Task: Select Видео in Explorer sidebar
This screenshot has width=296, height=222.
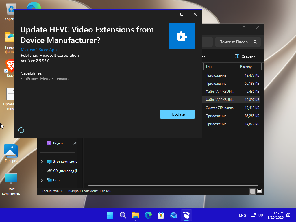Action: [x=58, y=143]
